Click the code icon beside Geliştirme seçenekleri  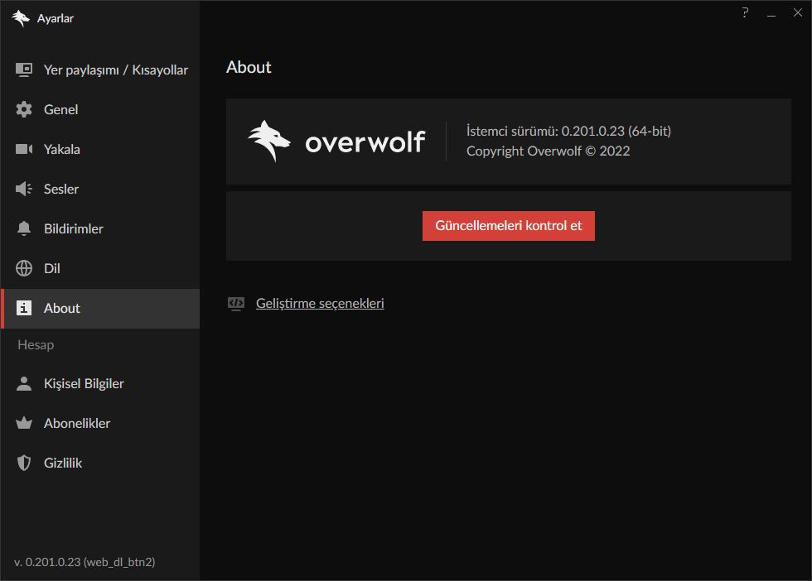236,303
